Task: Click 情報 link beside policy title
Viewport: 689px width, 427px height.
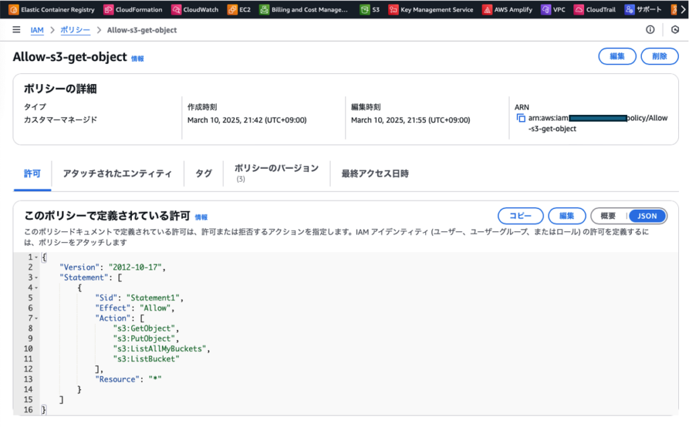Action: click(x=137, y=59)
